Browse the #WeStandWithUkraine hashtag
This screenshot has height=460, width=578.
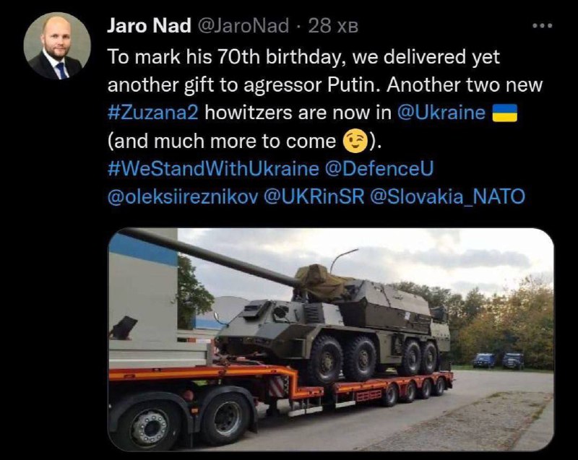[213, 168]
